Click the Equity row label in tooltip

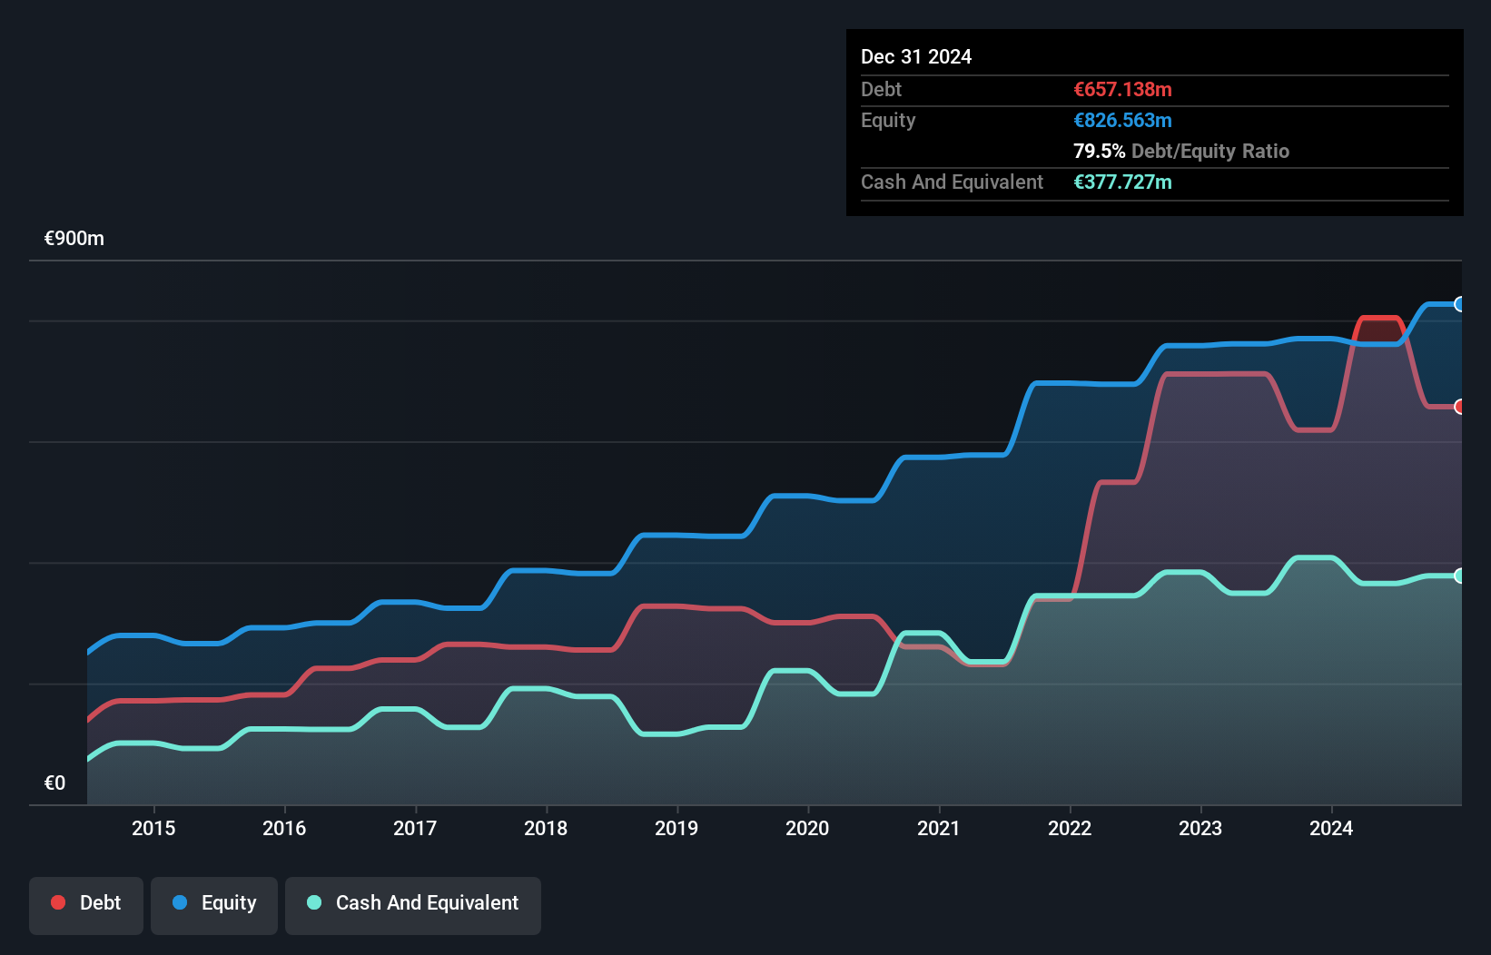[888, 120]
